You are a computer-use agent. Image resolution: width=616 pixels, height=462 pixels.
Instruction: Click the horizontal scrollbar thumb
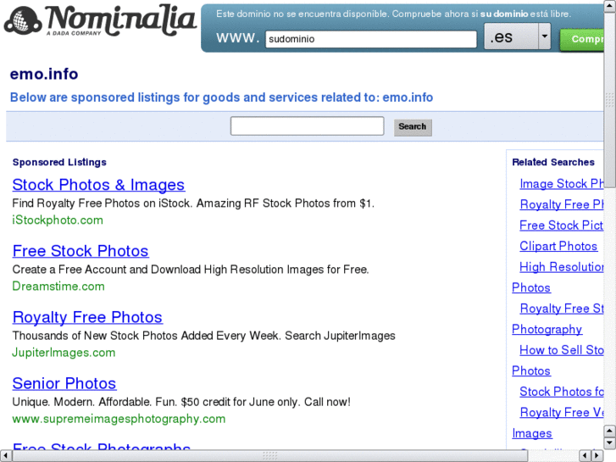tap(270, 456)
